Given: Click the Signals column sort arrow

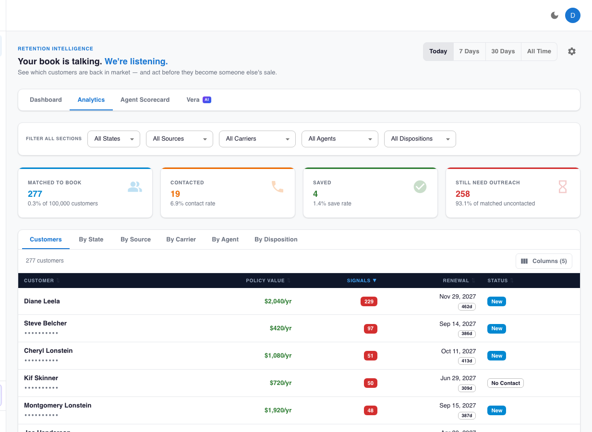Looking at the screenshot, I should click(375, 280).
